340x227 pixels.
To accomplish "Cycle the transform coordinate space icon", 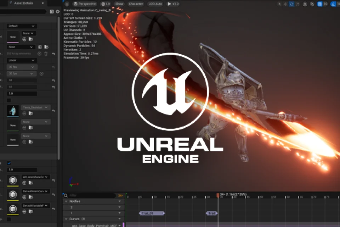I will (x=305, y=4).
